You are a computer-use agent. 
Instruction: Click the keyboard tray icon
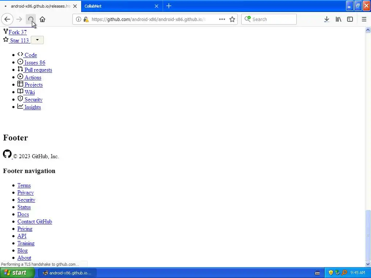coord(317,273)
